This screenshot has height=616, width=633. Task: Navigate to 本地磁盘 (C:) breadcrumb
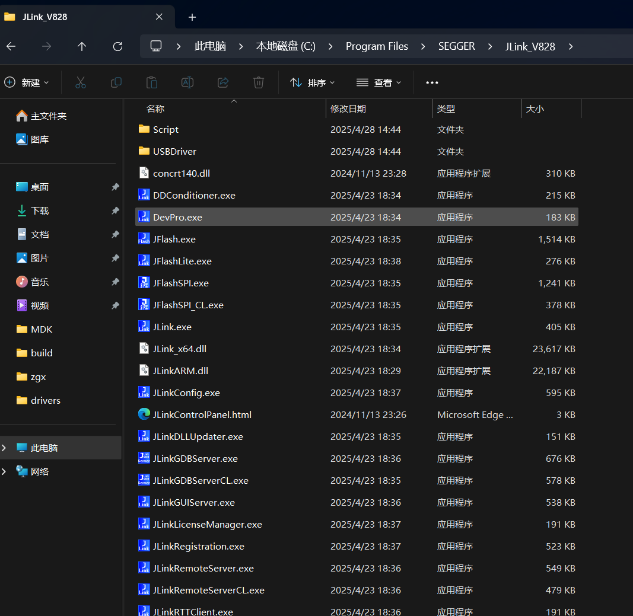[x=286, y=46]
